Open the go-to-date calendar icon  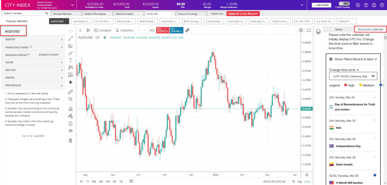(132, 182)
